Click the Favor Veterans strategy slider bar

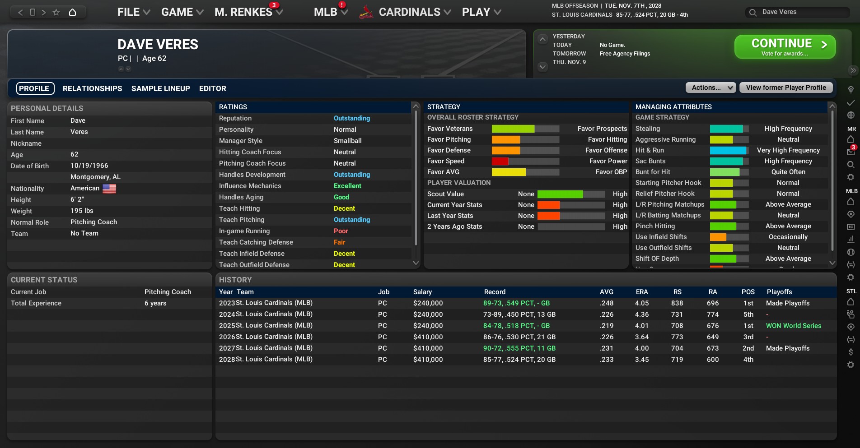coord(525,129)
